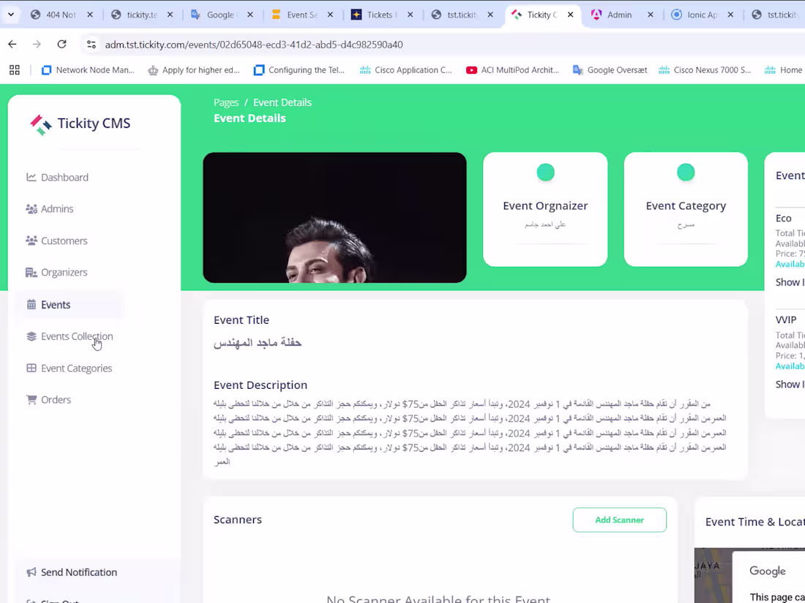Click the Event Categories grid icon
This screenshot has width=805, height=603.
tap(31, 368)
